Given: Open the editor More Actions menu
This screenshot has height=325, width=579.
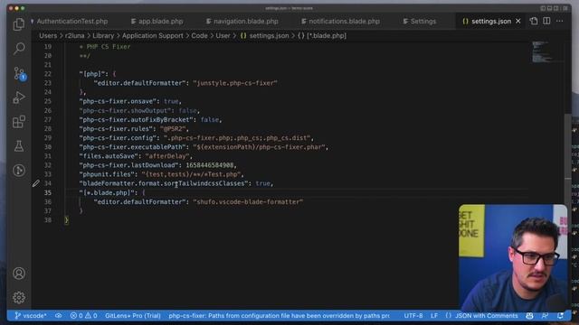Looking at the screenshot, I should point(560,21).
